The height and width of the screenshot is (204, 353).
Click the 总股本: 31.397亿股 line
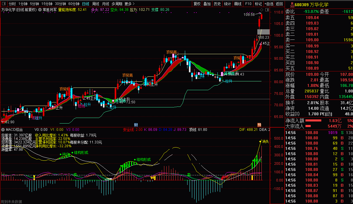tap(16, 136)
